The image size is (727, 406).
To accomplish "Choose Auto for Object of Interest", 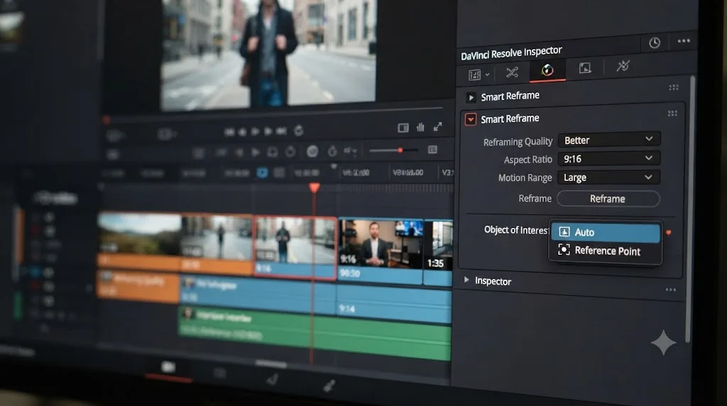I will click(606, 232).
